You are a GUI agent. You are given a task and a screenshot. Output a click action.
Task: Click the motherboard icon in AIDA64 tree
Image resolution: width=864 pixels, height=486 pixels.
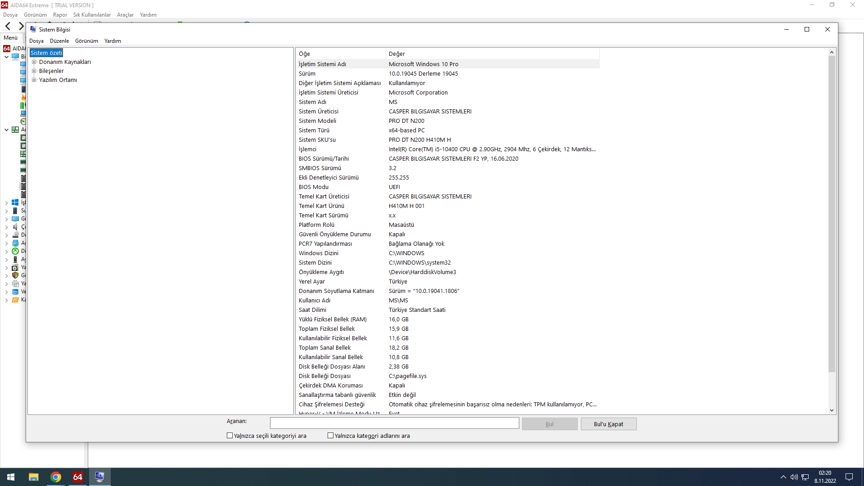(x=15, y=130)
